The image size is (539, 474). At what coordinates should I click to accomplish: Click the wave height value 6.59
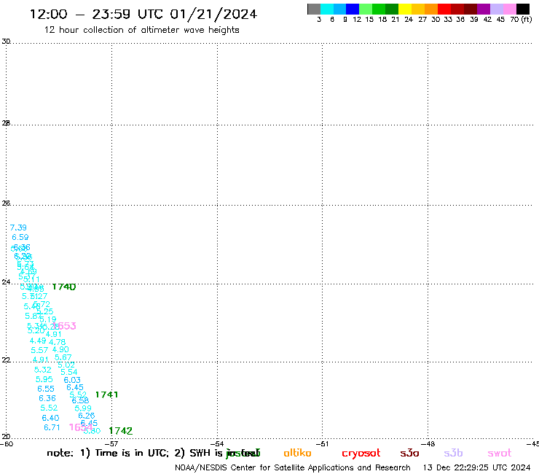pyautogui.click(x=20, y=237)
